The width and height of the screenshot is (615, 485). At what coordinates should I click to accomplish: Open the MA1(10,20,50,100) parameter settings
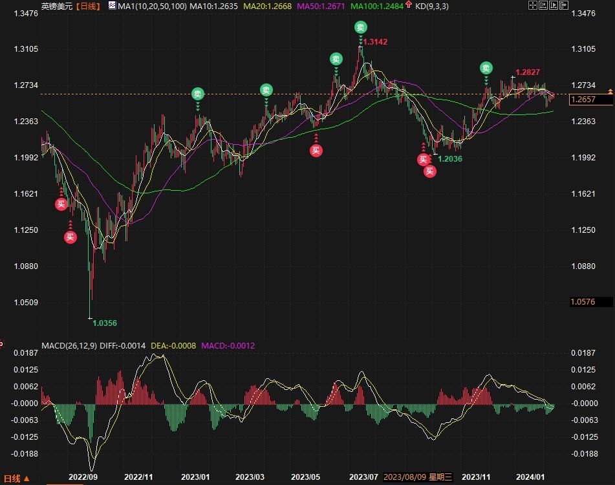(152, 6)
